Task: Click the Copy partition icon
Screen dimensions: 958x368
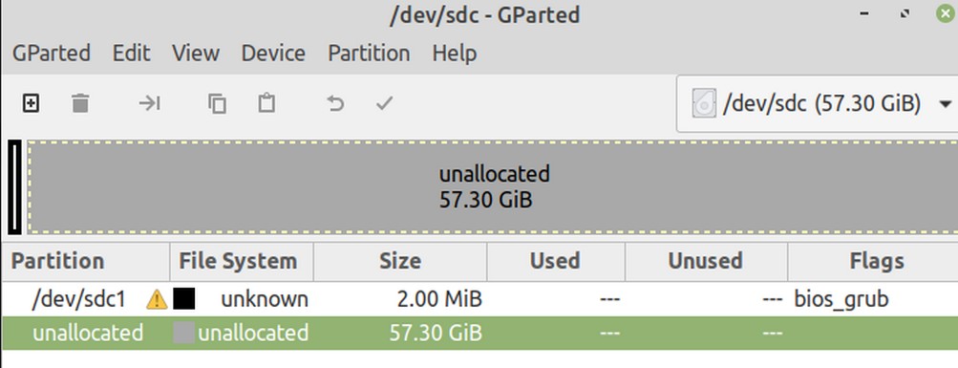Action: pos(217,103)
